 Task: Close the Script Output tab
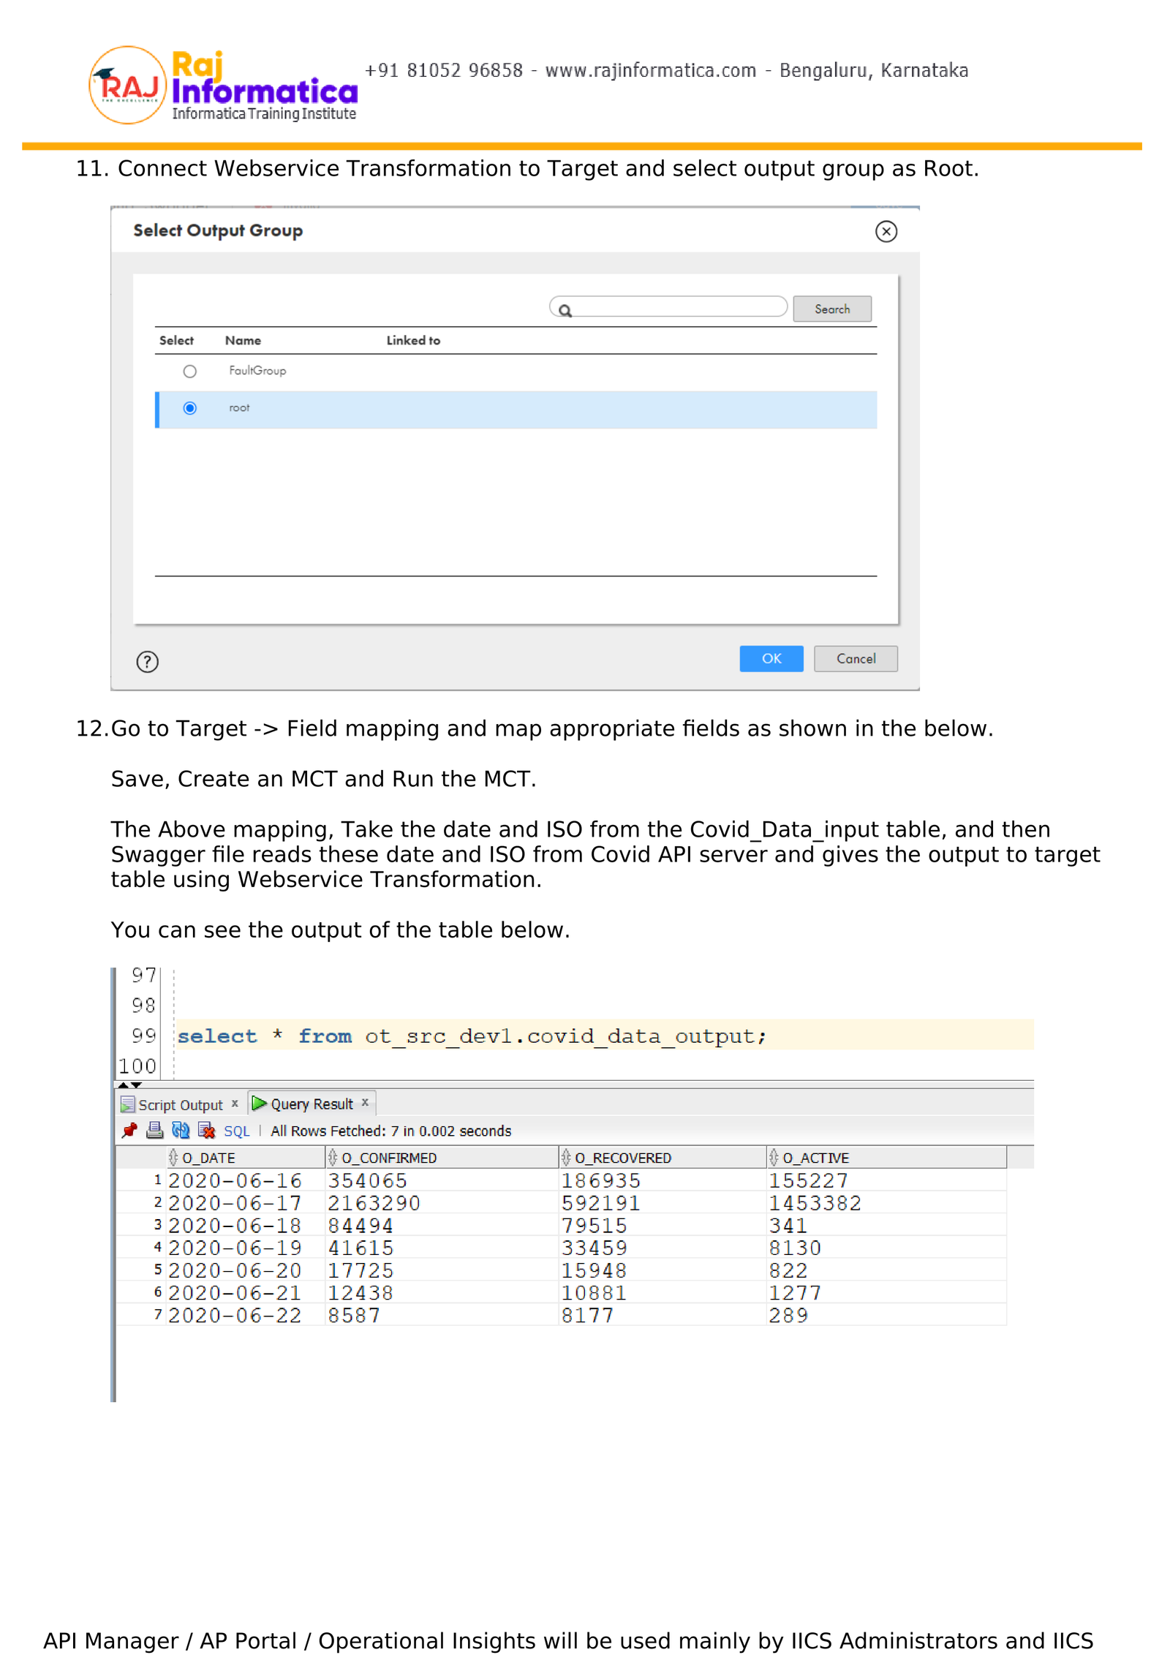(x=235, y=1104)
